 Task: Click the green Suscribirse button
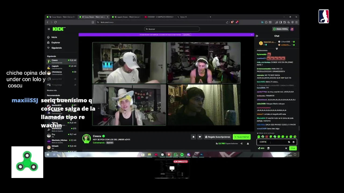click(242, 137)
